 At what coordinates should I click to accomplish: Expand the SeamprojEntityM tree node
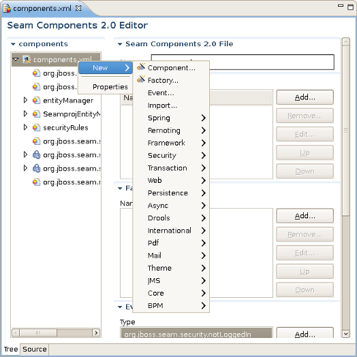click(25, 114)
